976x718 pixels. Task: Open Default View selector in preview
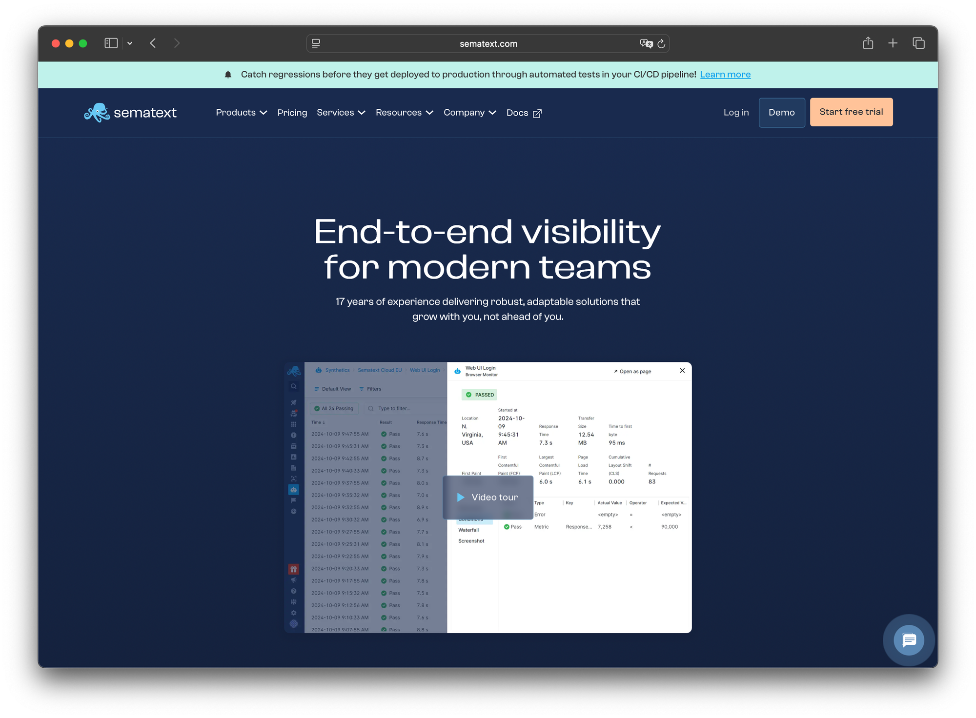332,389
